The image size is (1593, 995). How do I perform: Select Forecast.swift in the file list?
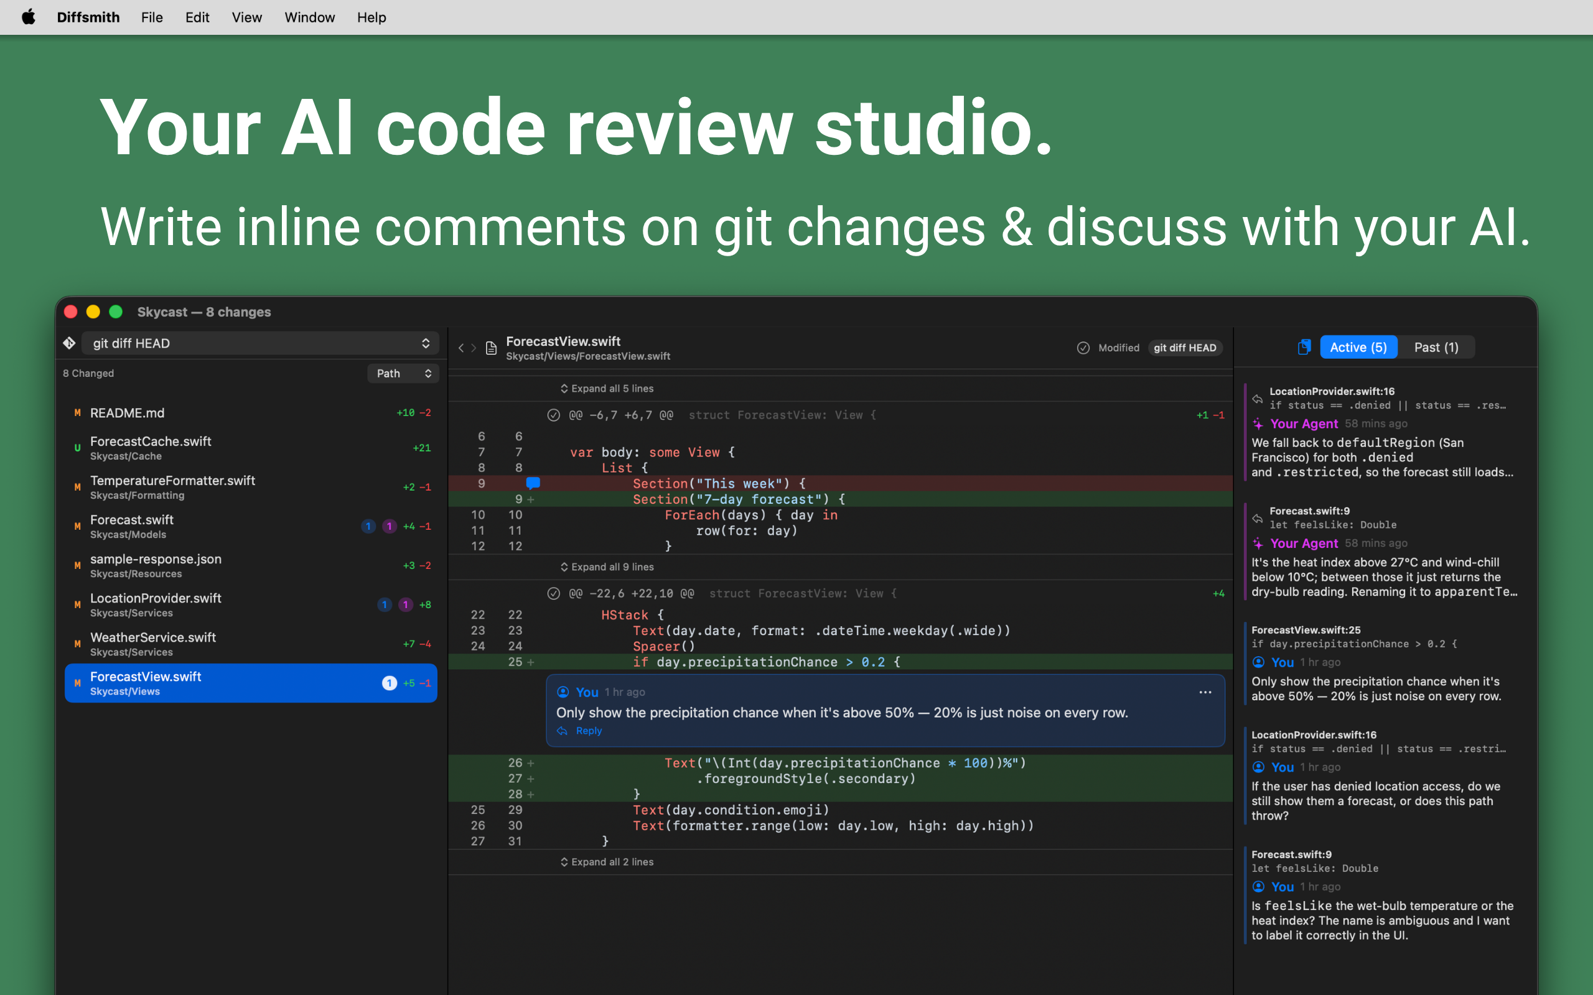251,527
